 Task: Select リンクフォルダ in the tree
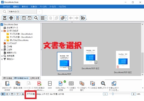click(12, 43)
